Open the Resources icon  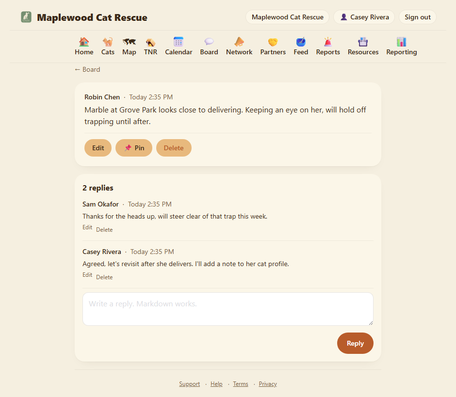(363, 42)
